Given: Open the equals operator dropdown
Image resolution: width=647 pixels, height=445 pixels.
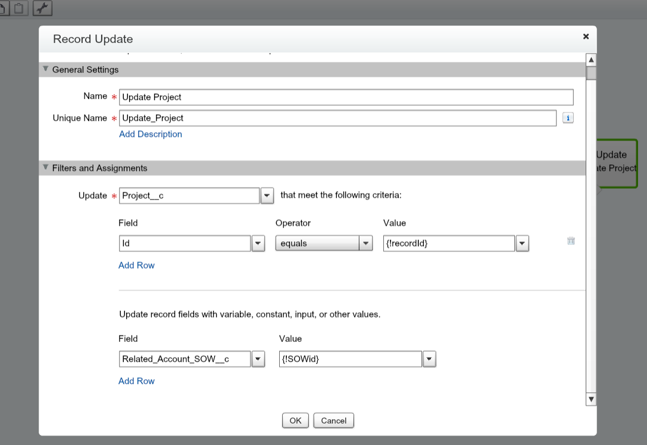Looking at the screenshot, I should tap(365, 243).
